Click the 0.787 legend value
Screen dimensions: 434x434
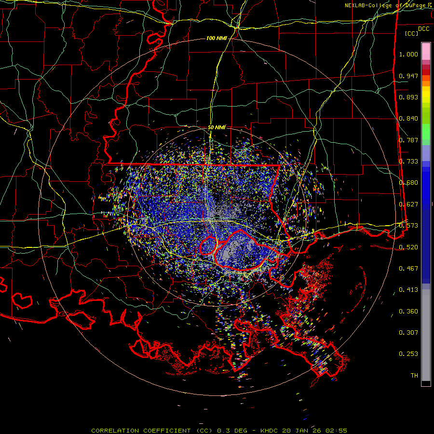point(408,140)
